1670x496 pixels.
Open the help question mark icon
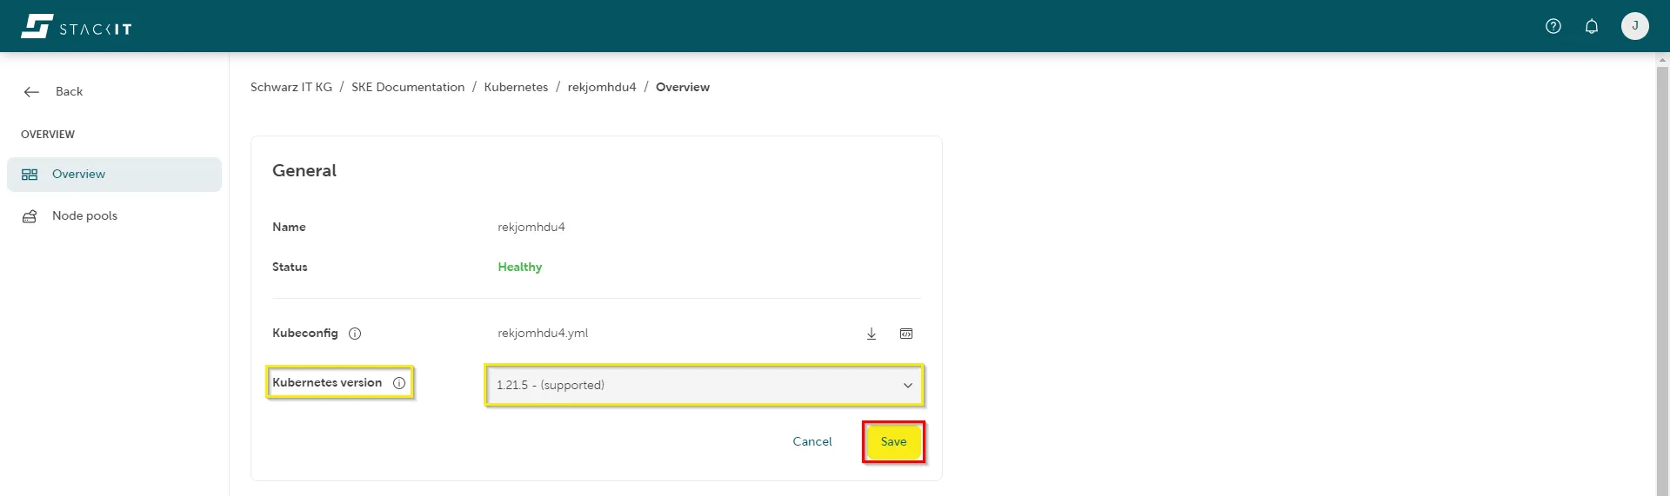click(x=1553, y=26)
